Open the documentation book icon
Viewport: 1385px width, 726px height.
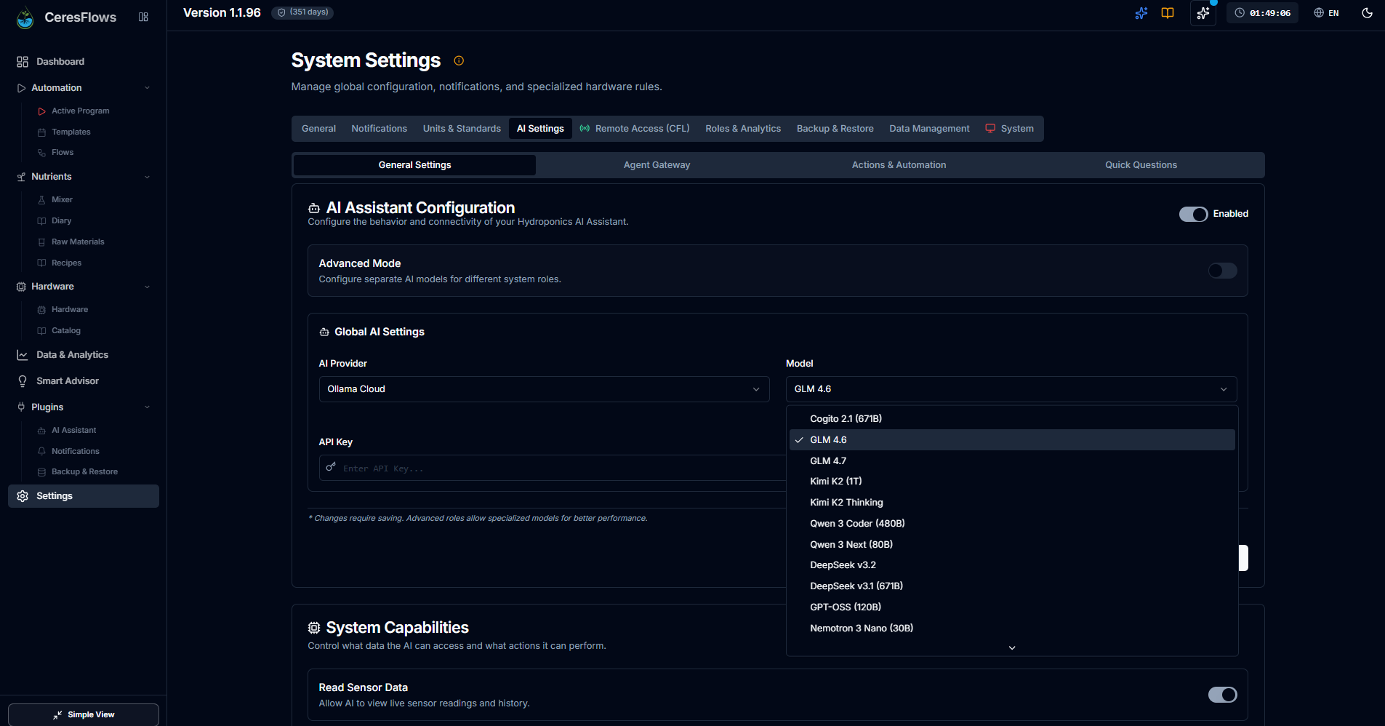pyautogui.click(x=1168, y=13)
